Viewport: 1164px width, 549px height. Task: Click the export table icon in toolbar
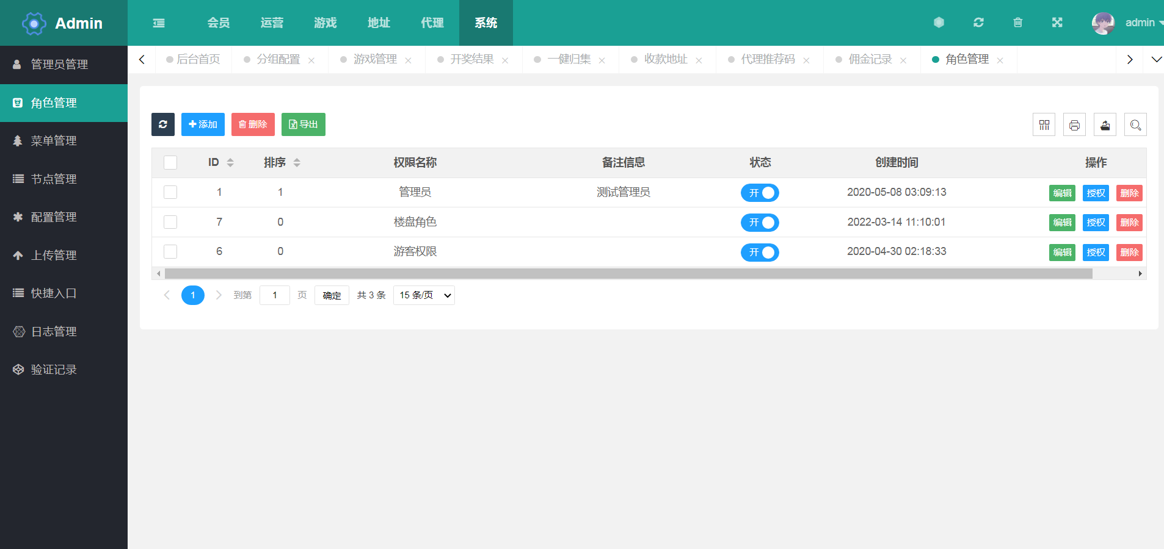(x=1105, y=125)
